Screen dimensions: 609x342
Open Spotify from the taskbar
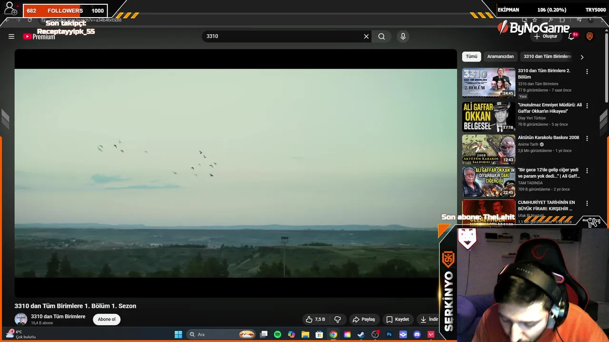point(277,334)
